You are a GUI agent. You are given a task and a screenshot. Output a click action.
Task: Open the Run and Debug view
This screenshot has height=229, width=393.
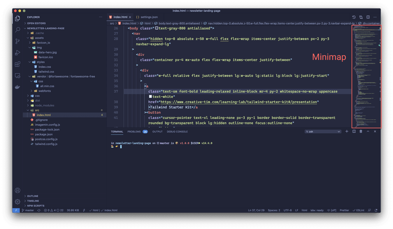[17, 53]
